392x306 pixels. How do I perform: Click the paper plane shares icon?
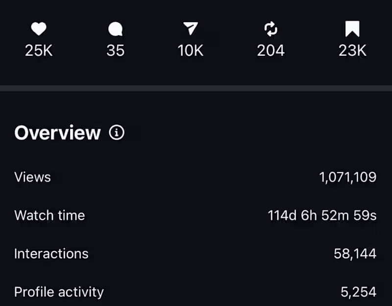(x=190, y=29)
